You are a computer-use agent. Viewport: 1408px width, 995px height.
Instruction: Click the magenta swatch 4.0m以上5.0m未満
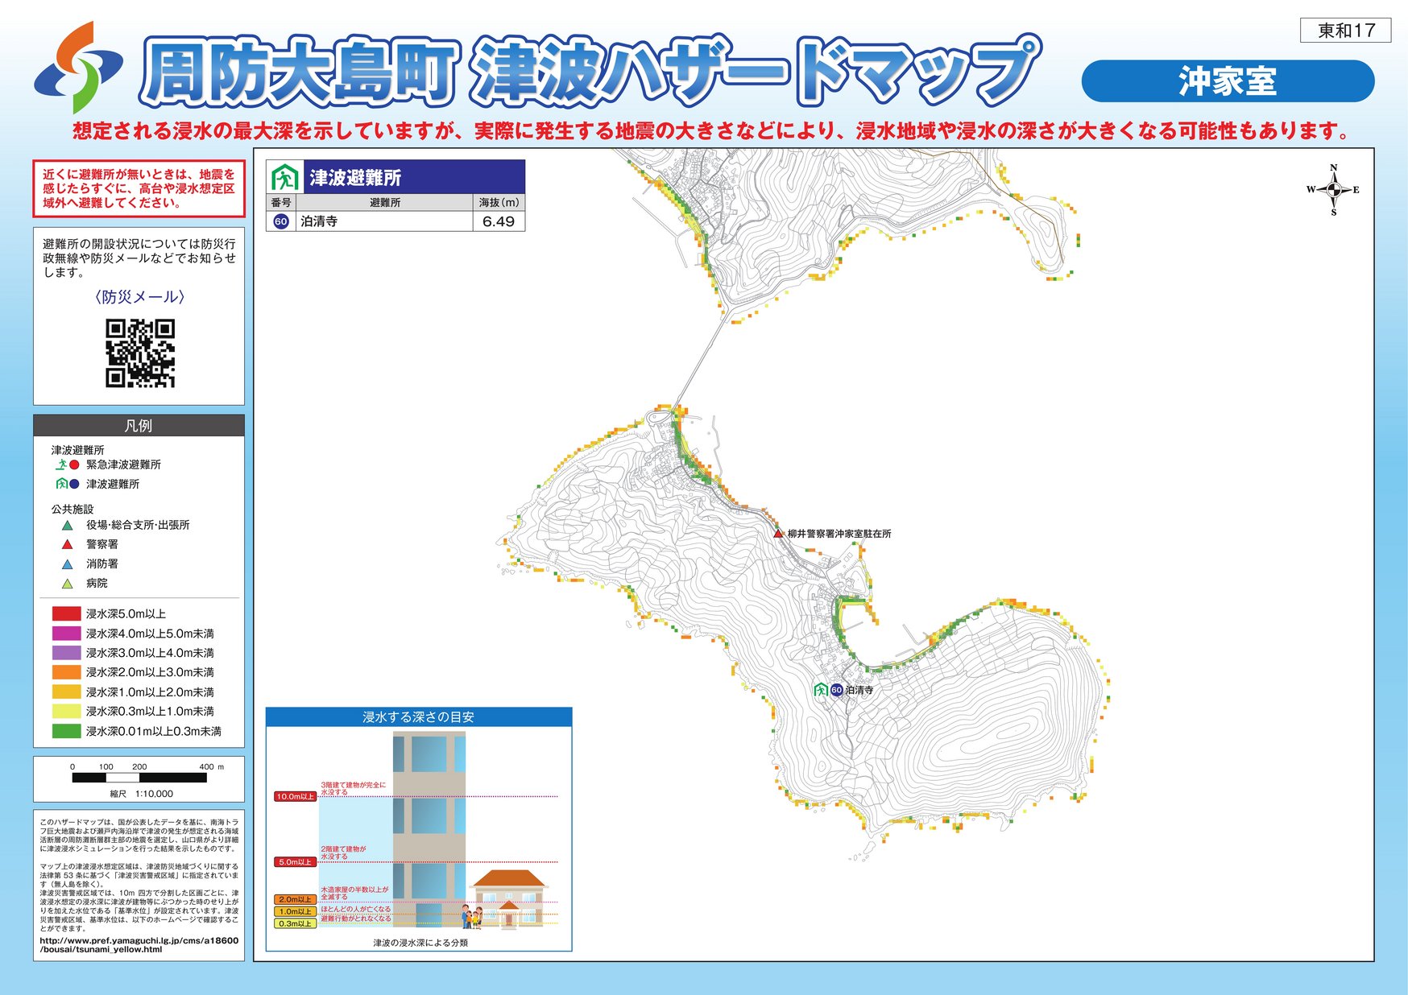(67, 634)
